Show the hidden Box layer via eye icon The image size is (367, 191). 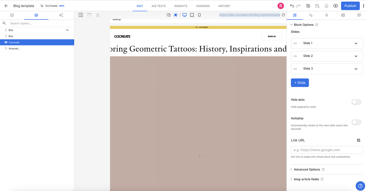(x=67, y=30)
